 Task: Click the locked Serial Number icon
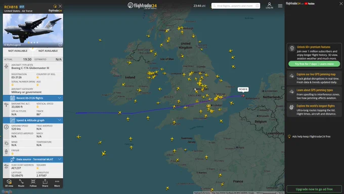click(13, 85)
